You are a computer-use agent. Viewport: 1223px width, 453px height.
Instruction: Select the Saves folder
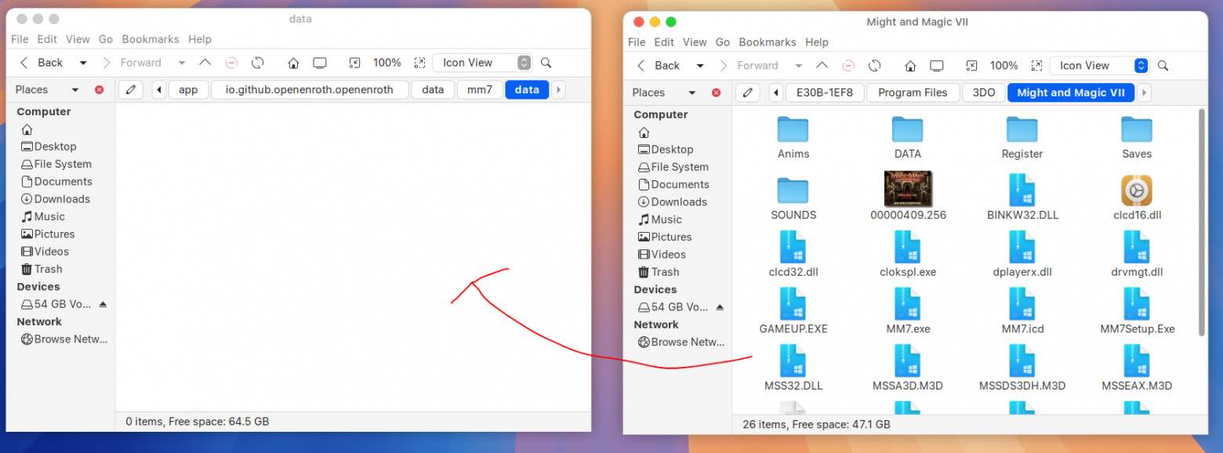[1137, 138]
